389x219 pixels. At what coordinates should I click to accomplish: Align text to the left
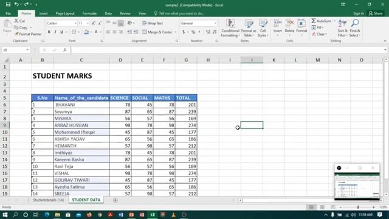[x=108, y=32]
